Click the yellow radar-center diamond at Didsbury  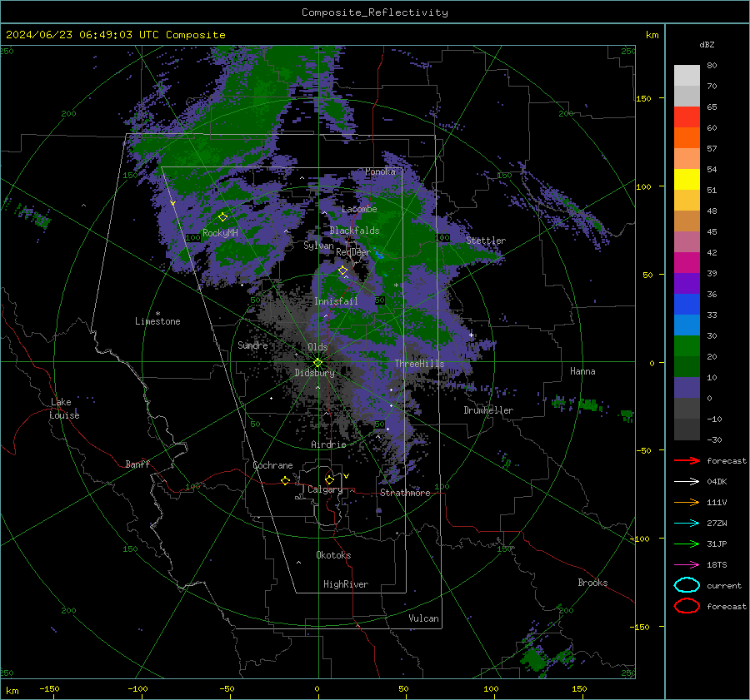318,363
